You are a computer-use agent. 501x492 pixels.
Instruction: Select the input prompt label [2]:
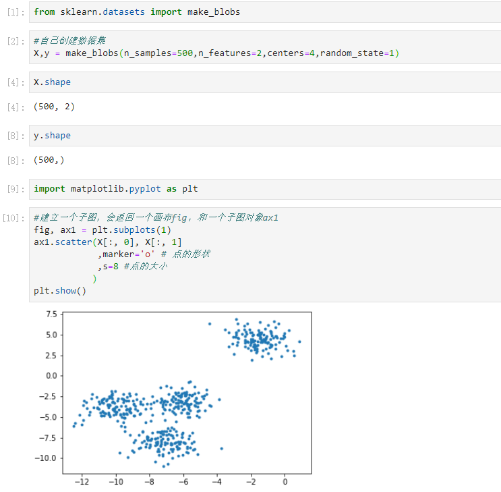[16, 41]
